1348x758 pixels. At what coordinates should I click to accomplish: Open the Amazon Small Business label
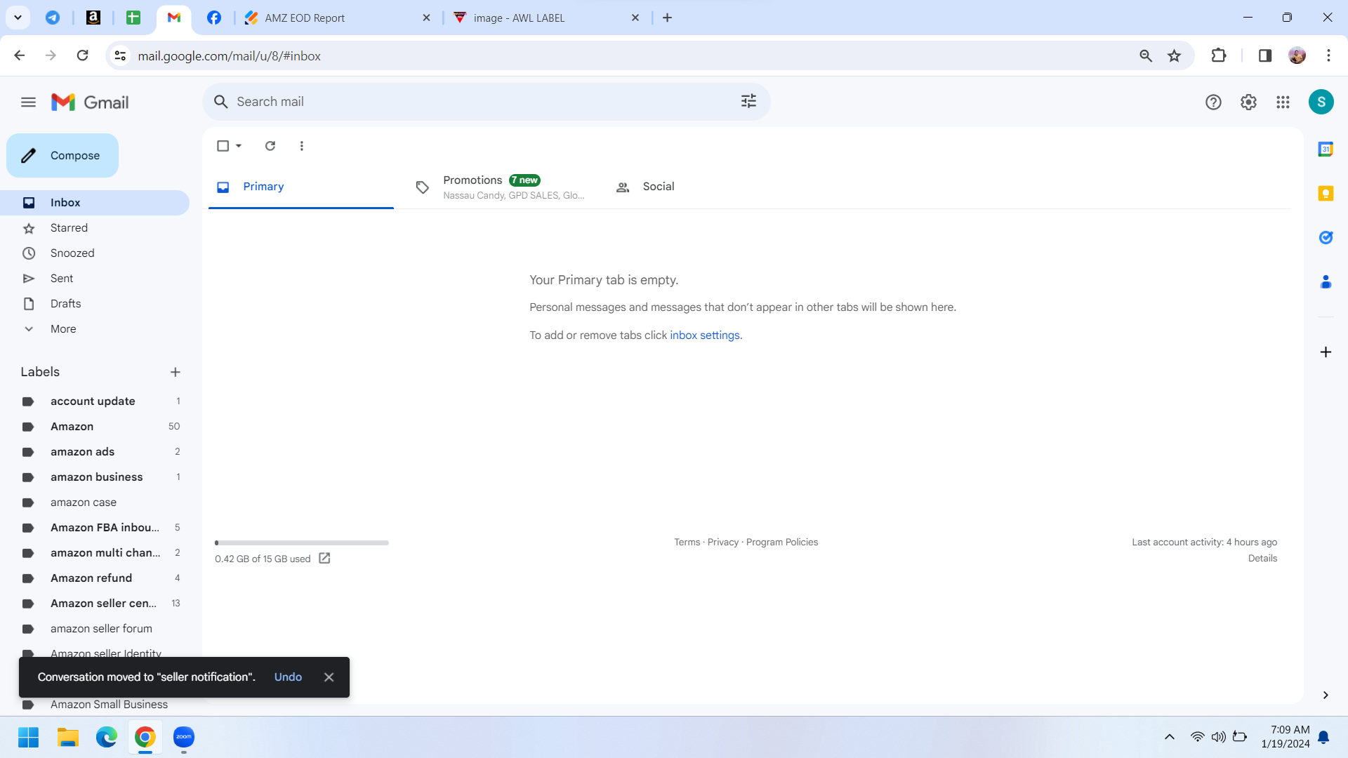tap(95, 705)
